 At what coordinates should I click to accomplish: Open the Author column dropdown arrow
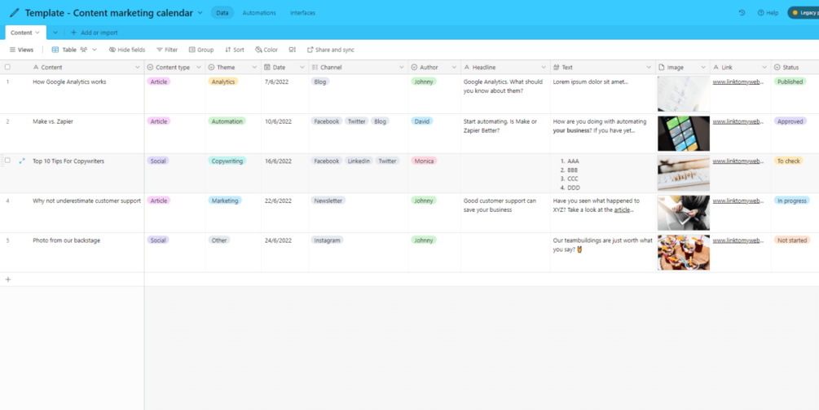[454, 68]
